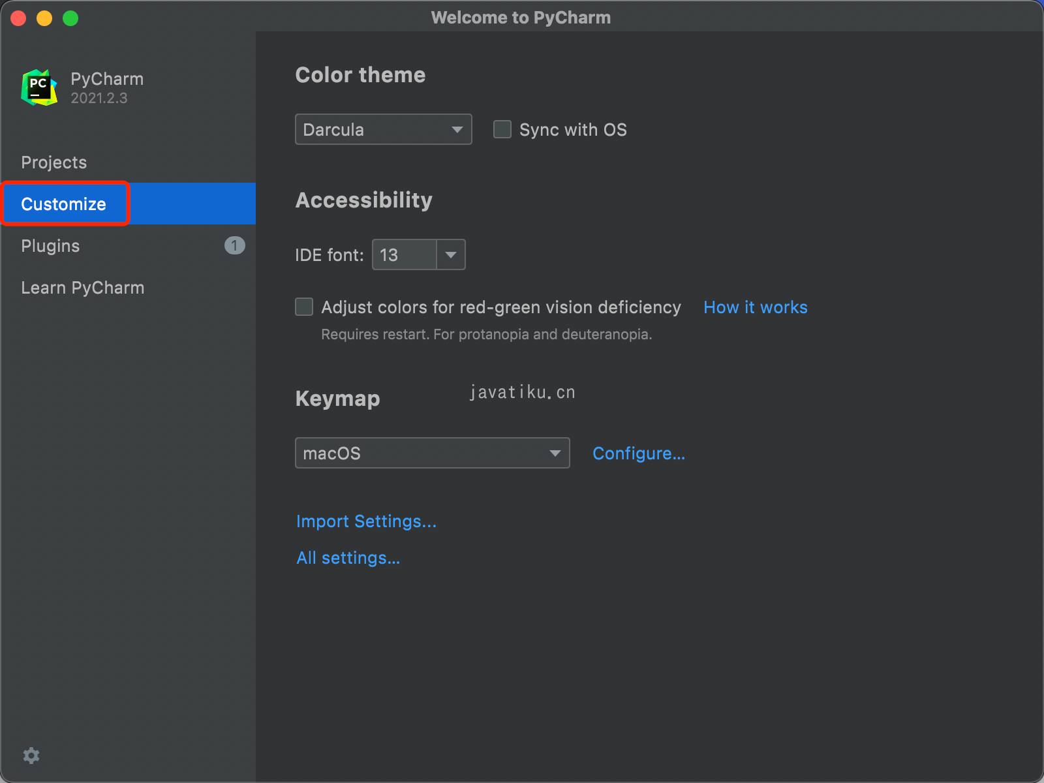Open the How it works link
1044x783 pixels.
pyautogui.click(x=756, y=307)
